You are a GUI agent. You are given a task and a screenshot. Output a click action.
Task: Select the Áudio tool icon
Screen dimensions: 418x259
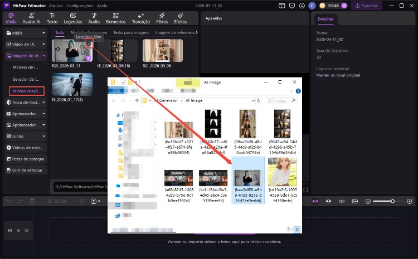(x=94, y=18)
